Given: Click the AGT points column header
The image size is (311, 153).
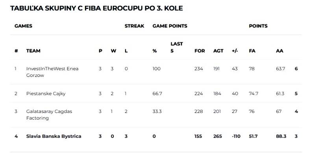Looking at the screenshot, I should point(218,51).
